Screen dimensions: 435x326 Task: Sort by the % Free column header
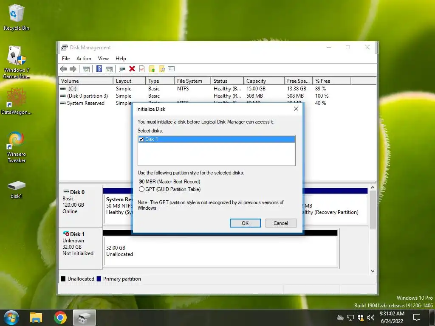[332, 81]
